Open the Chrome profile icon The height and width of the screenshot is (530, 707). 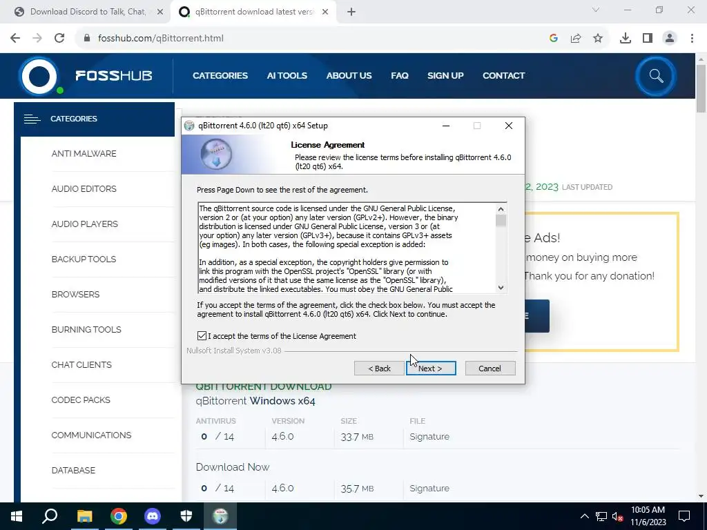point(670,39)
